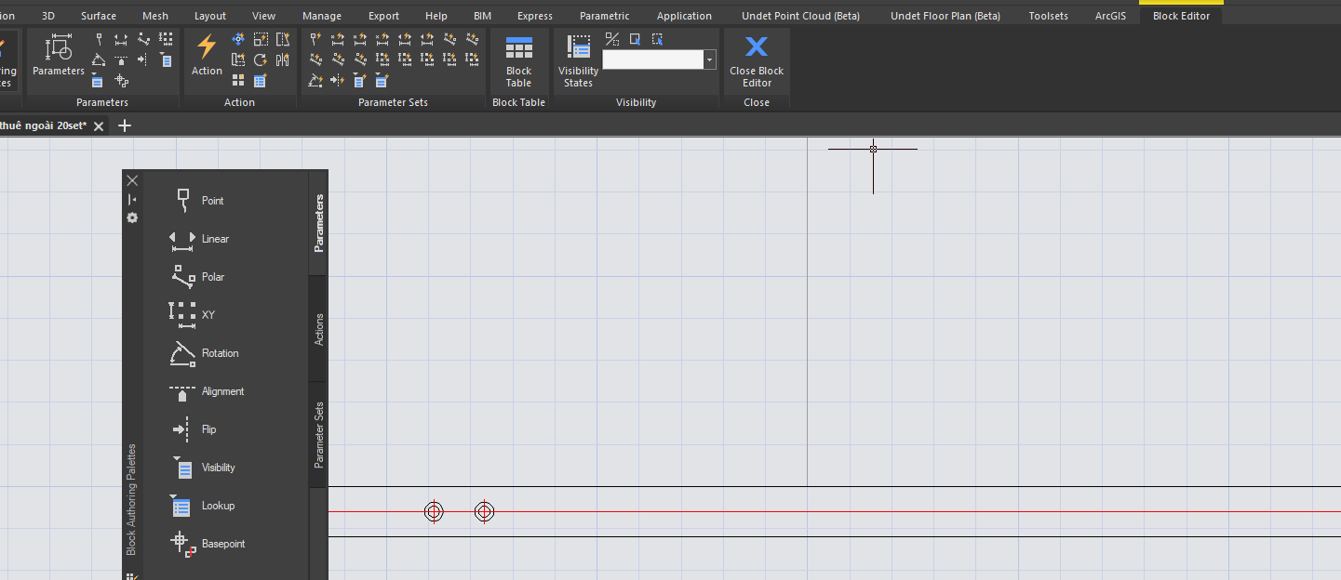Click the visibility state combo box field
Viewport: 1341px width, 580px height.
(653, 59)
